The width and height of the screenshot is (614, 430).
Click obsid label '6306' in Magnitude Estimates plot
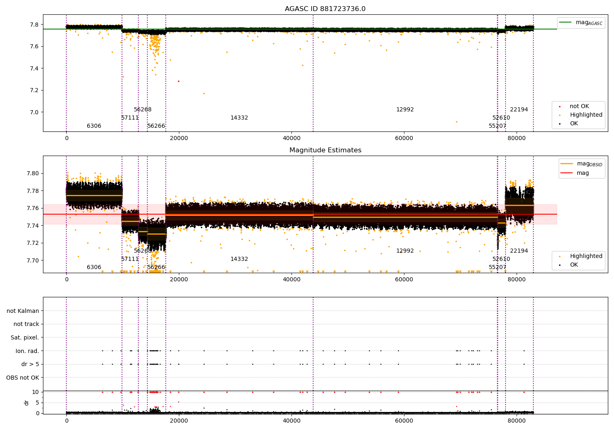point(94,267)
